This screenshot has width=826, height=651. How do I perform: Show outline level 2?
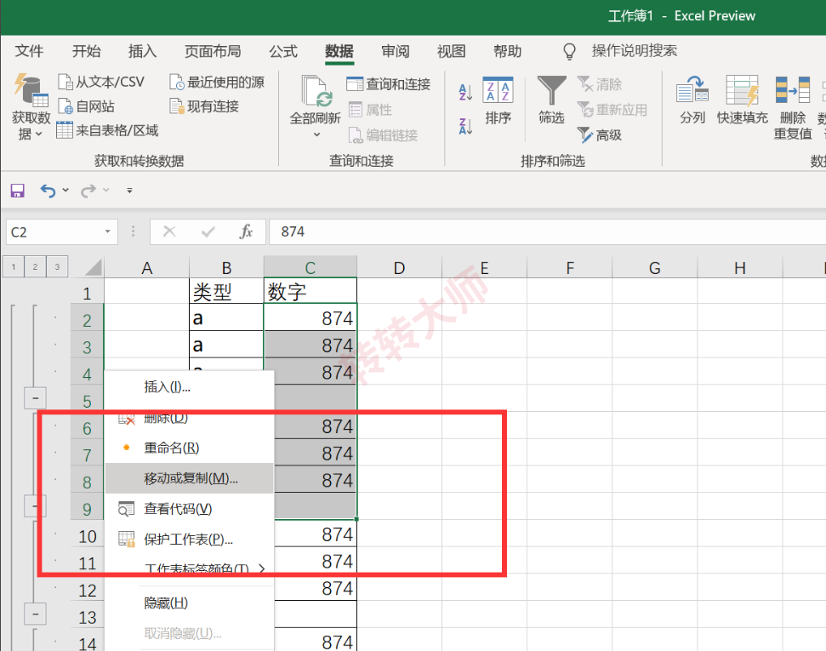point(35,266)
